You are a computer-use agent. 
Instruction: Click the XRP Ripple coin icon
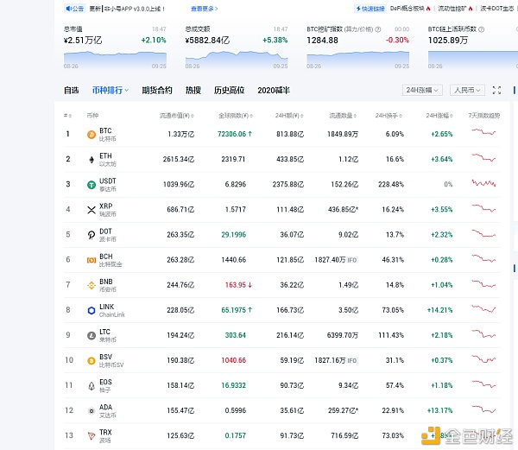92,210
